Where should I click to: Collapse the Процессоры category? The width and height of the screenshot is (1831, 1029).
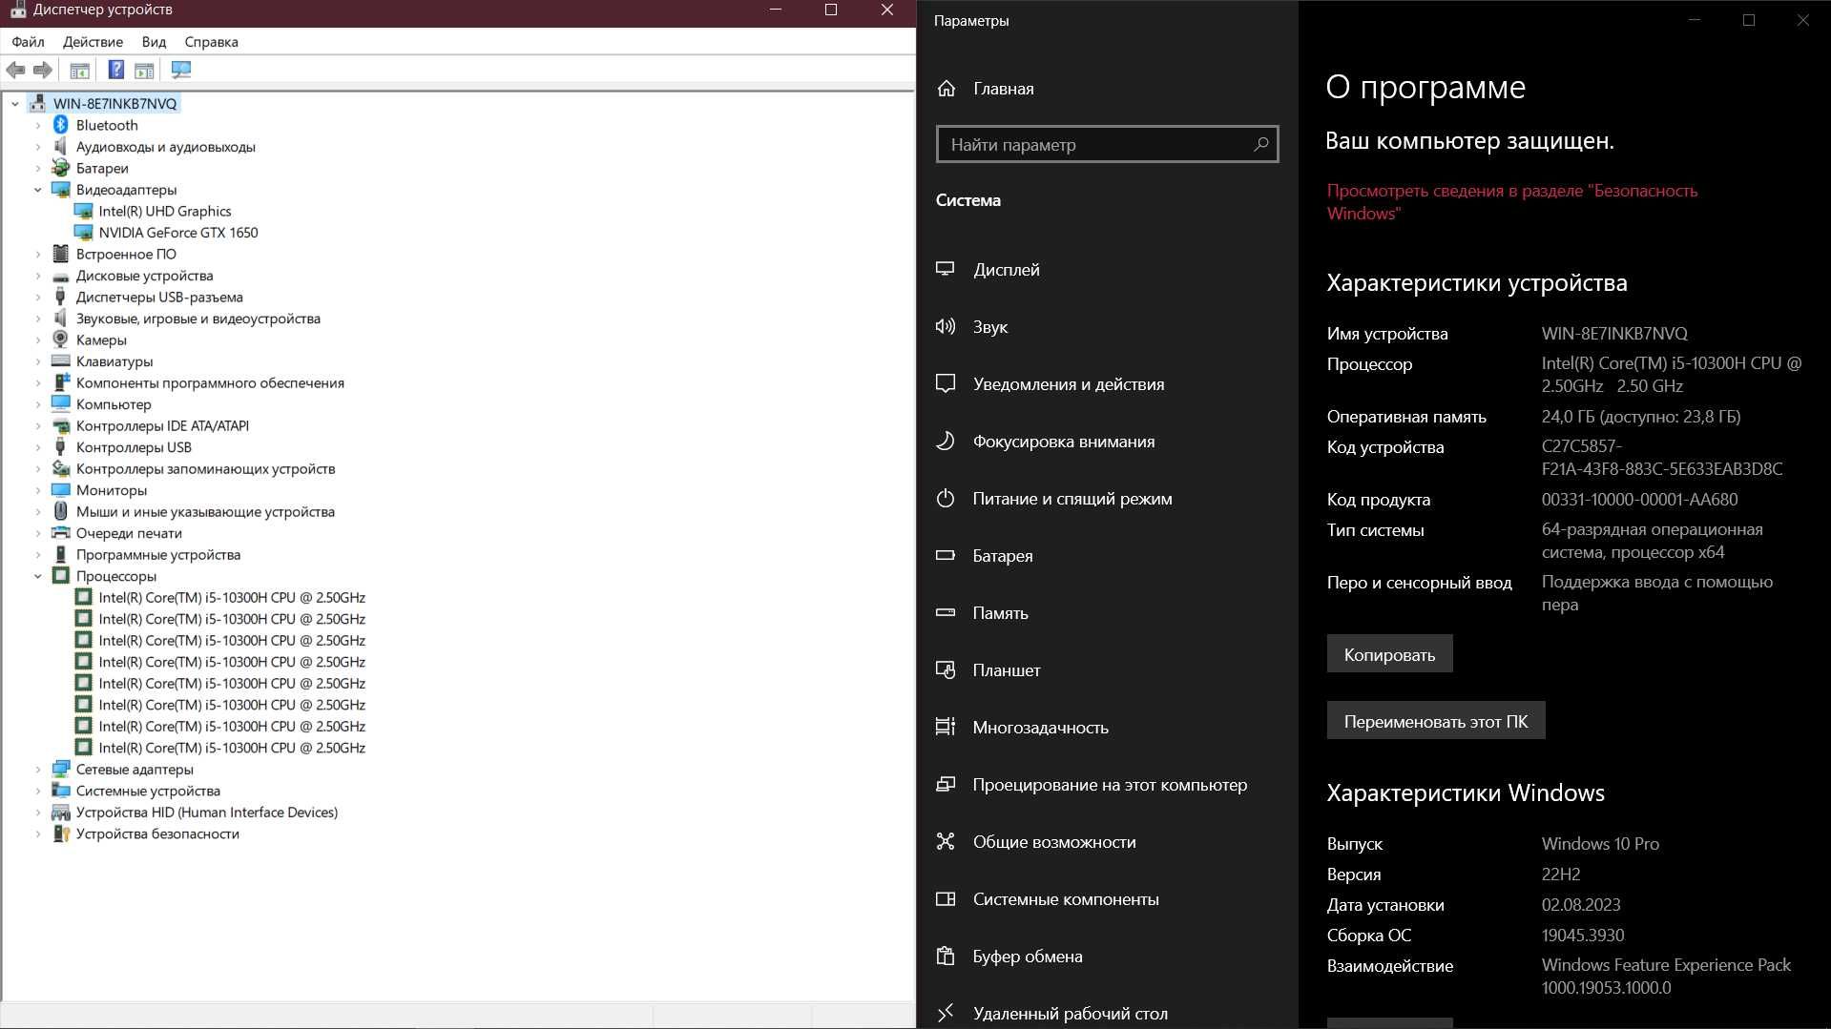38,575
